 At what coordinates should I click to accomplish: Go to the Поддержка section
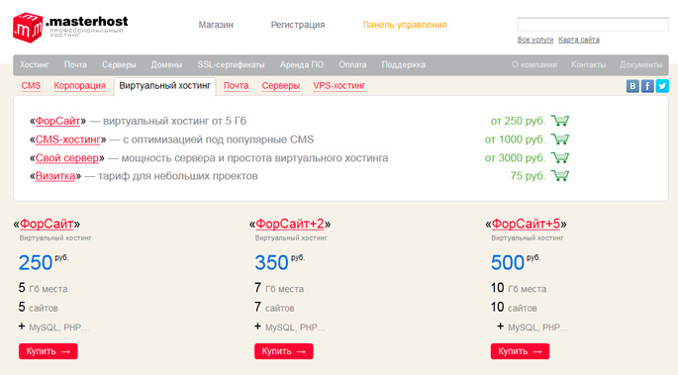point(404,64)
